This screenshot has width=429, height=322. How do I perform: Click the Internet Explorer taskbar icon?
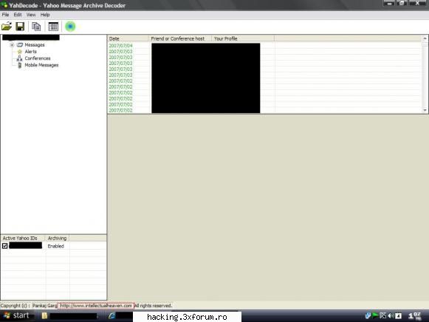112,316
